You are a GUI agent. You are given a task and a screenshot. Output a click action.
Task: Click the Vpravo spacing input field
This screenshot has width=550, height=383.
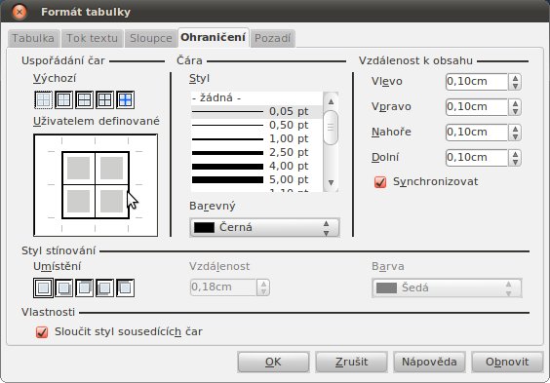click(477, 107)
